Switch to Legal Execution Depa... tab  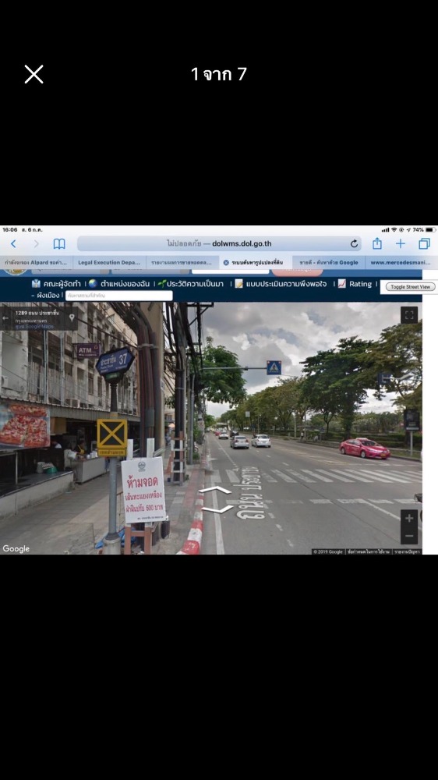(x=109, y=263)
